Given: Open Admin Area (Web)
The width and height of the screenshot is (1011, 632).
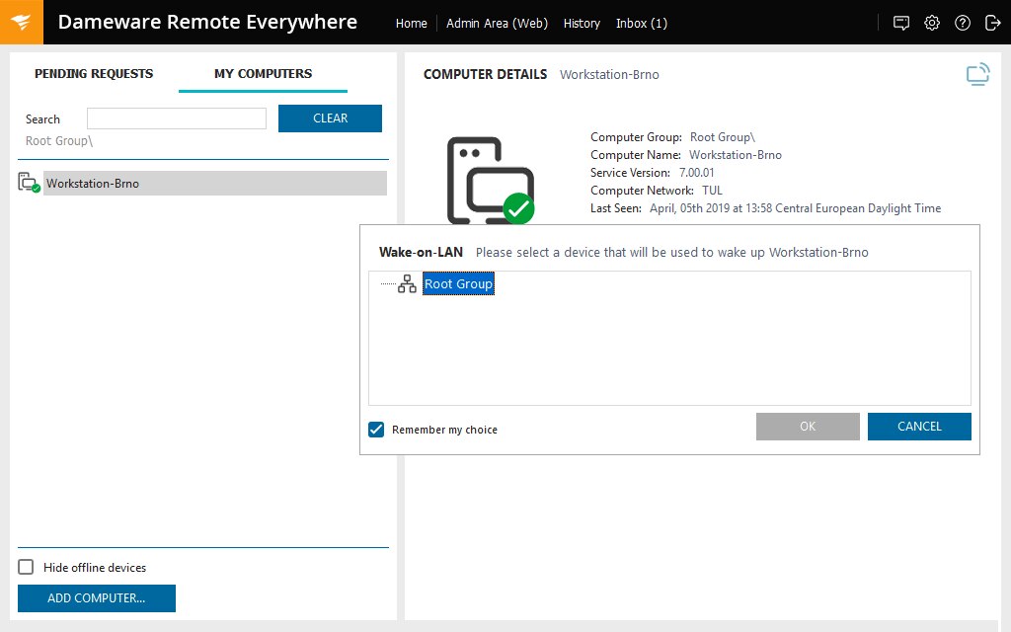Looking at the screenshot, I should coord(497,23).
